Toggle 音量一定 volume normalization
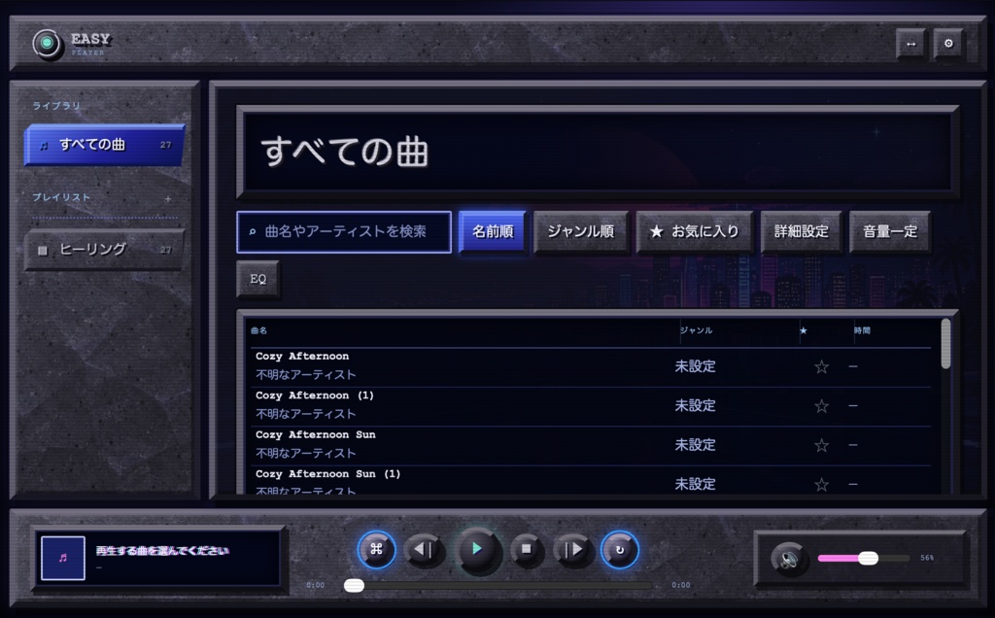 pyautogui.click(x=890, y=231)
